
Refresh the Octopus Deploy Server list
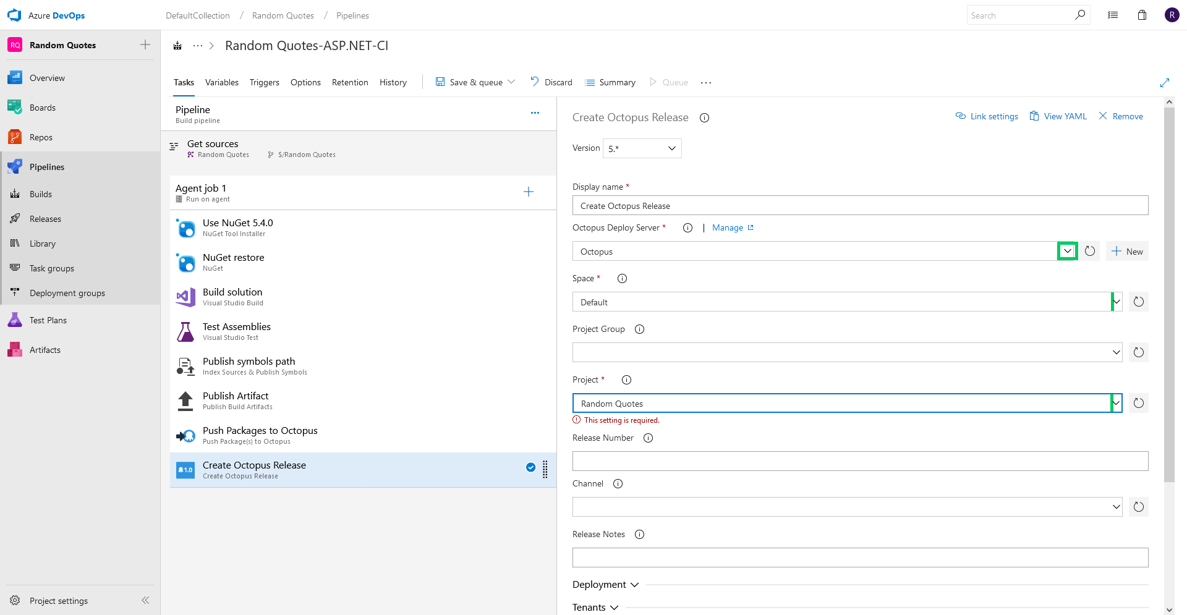tap(1090, 251)
